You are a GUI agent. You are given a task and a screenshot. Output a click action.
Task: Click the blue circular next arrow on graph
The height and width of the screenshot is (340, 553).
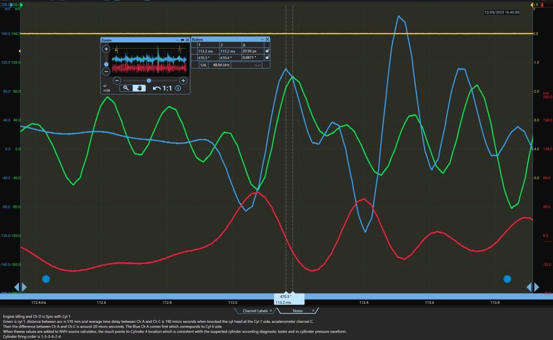pyautogui.click(x=507, y=279)
